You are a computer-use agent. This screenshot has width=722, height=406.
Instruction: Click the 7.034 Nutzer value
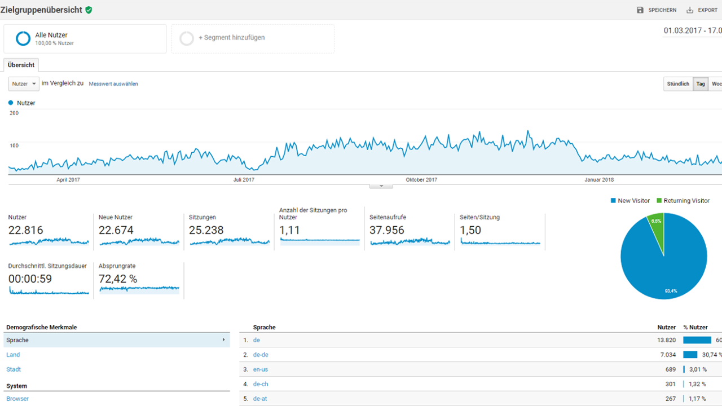(x=667, y=355)
